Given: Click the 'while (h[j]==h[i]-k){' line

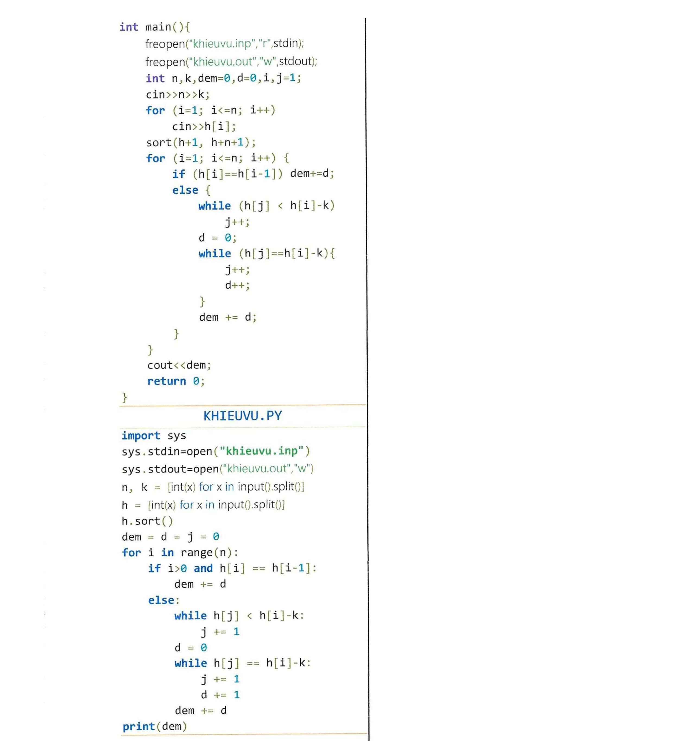Looking at the screenshot, I should [266, 253].
